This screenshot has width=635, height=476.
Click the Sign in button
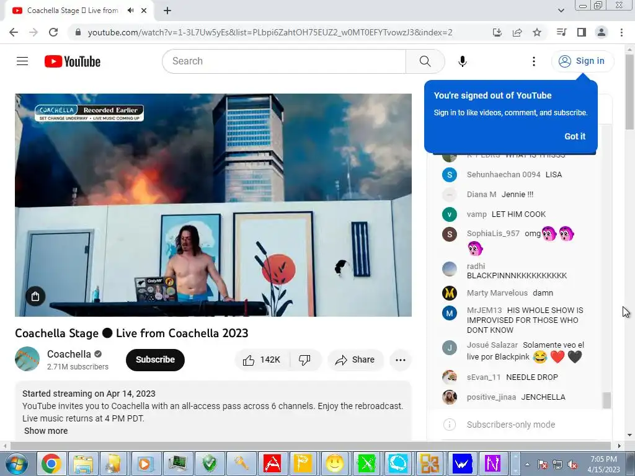click(582, 61)
